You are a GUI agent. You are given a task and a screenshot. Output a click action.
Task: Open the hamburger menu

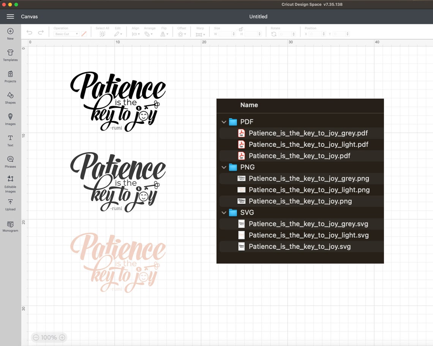click(x=10, y=16)
